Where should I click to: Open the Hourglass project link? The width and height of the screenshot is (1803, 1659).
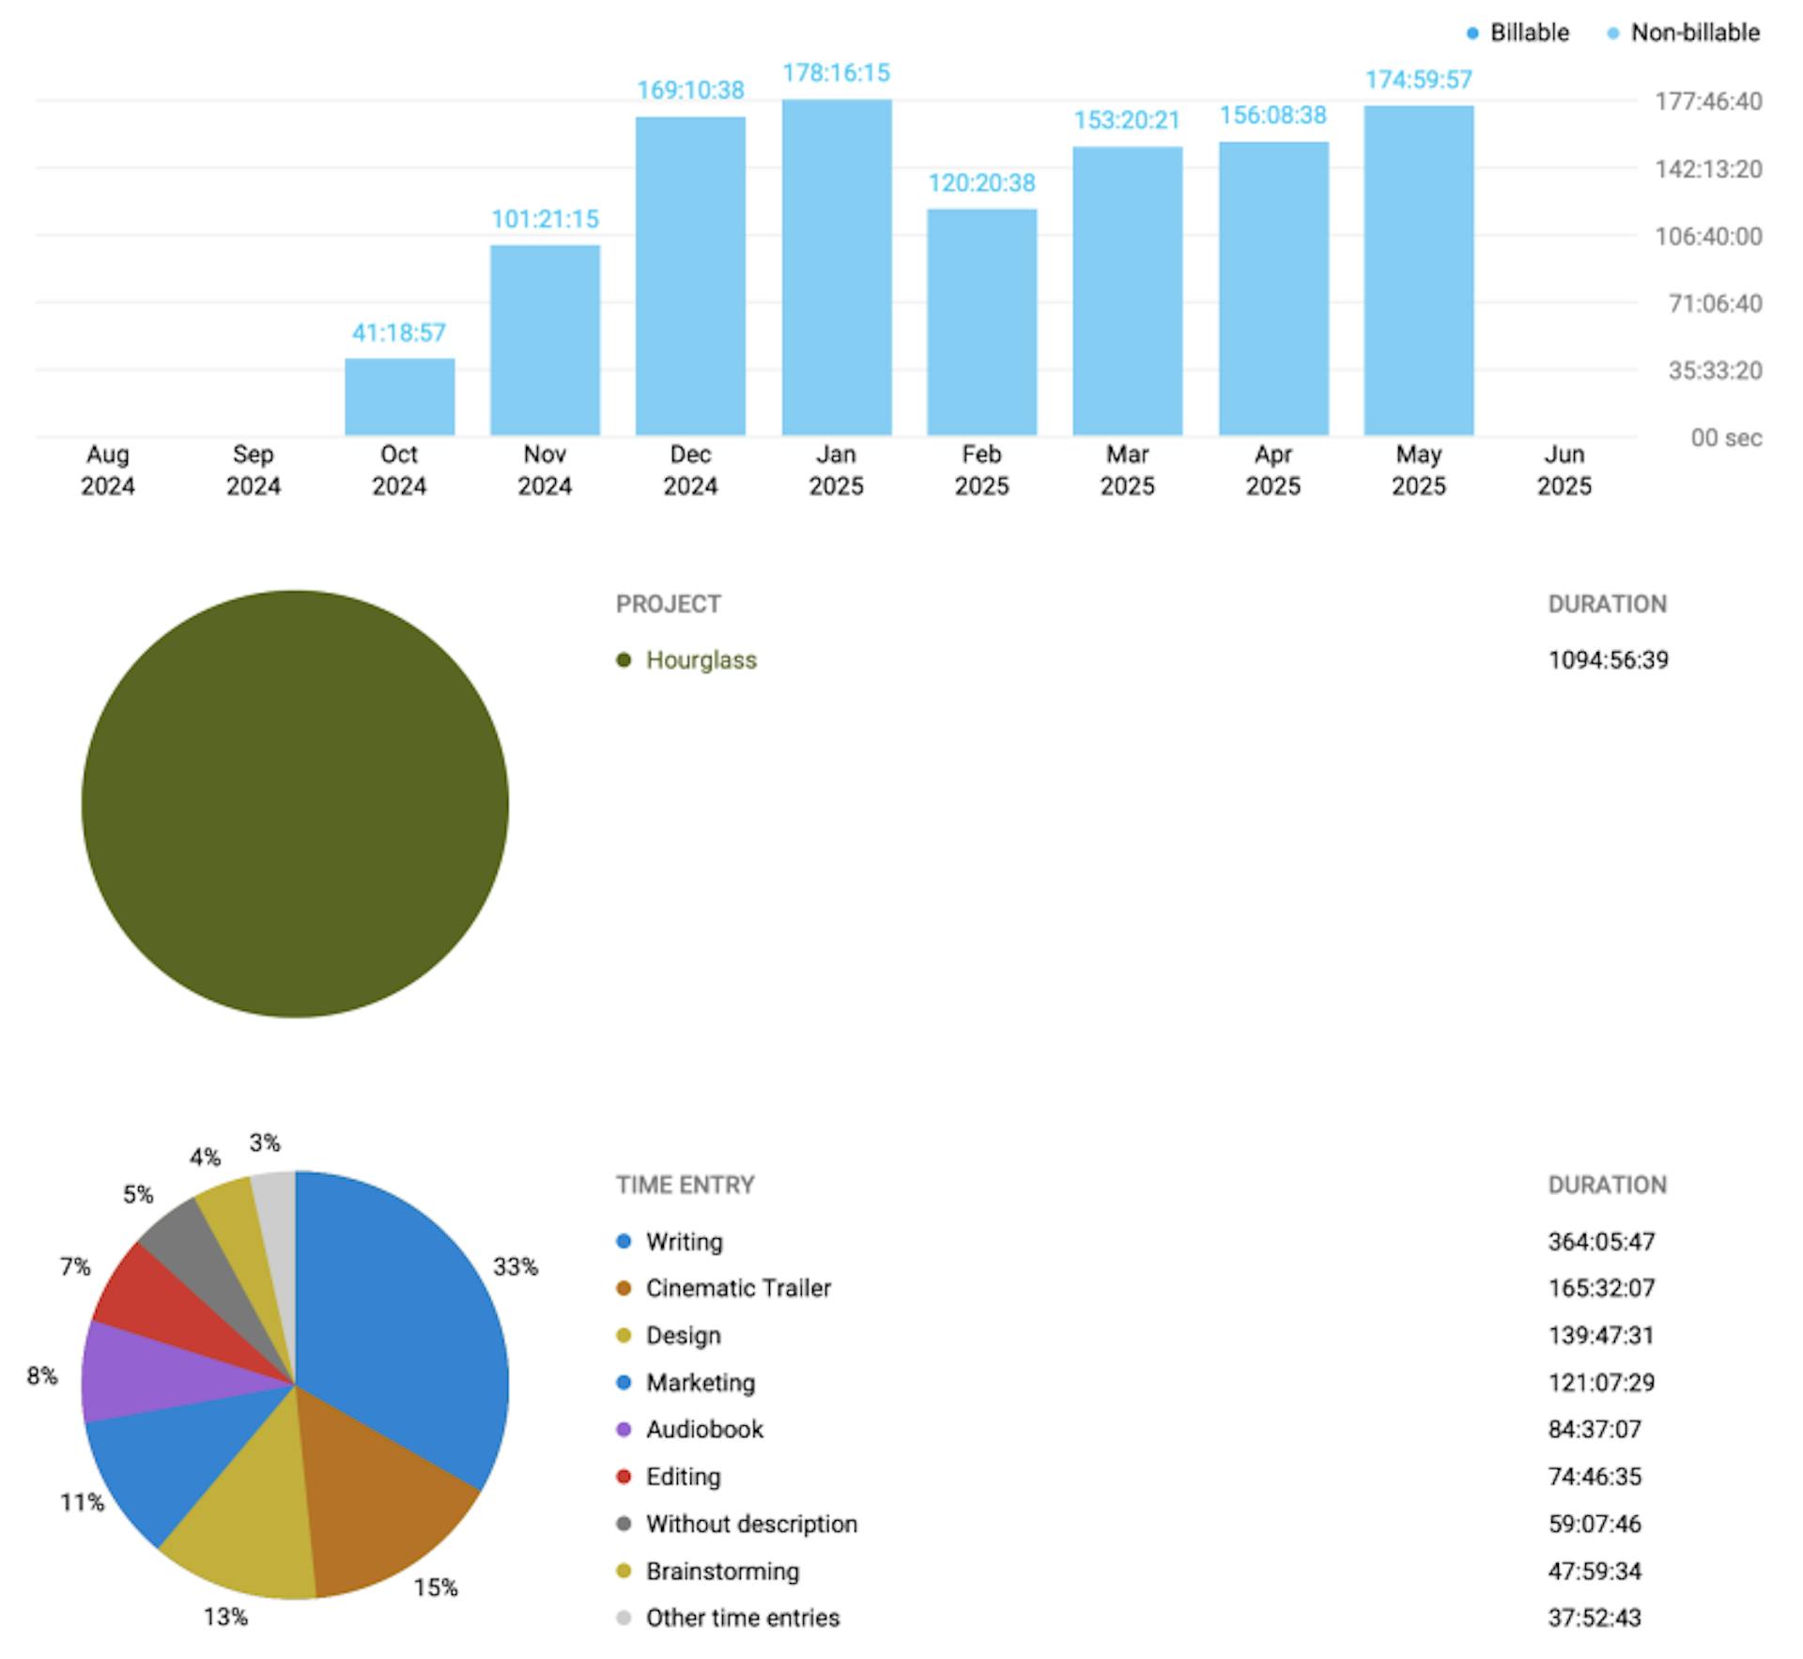[701, 660]
